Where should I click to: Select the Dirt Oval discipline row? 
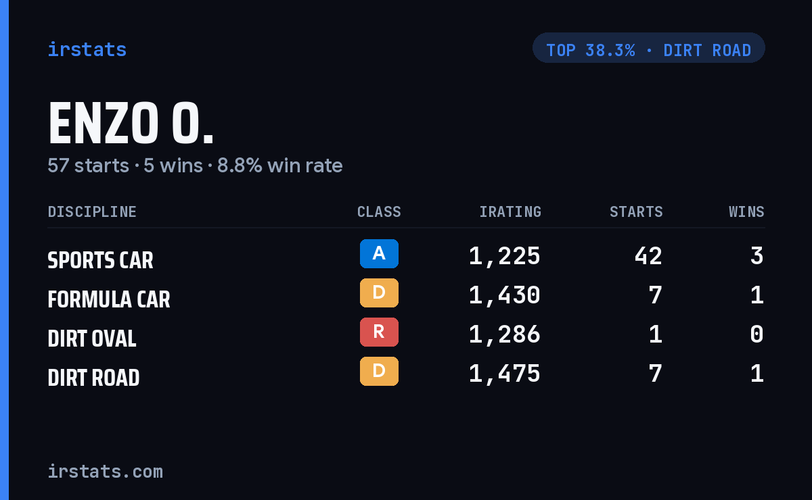point(406,335)
